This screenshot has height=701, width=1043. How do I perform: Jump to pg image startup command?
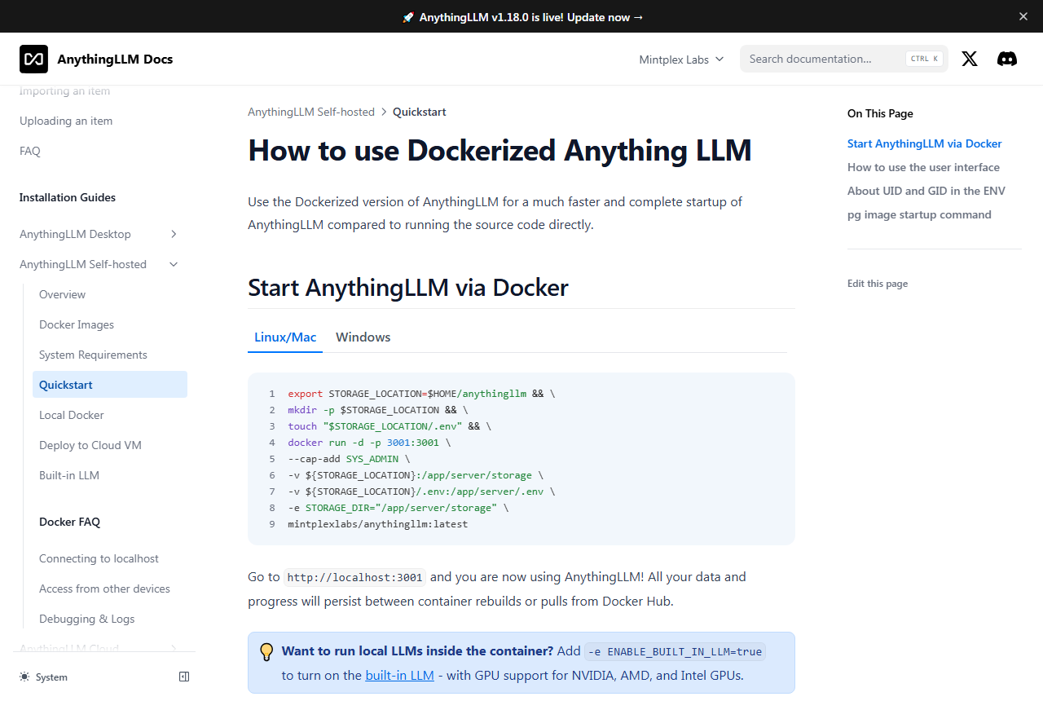[x=919, y=214]
